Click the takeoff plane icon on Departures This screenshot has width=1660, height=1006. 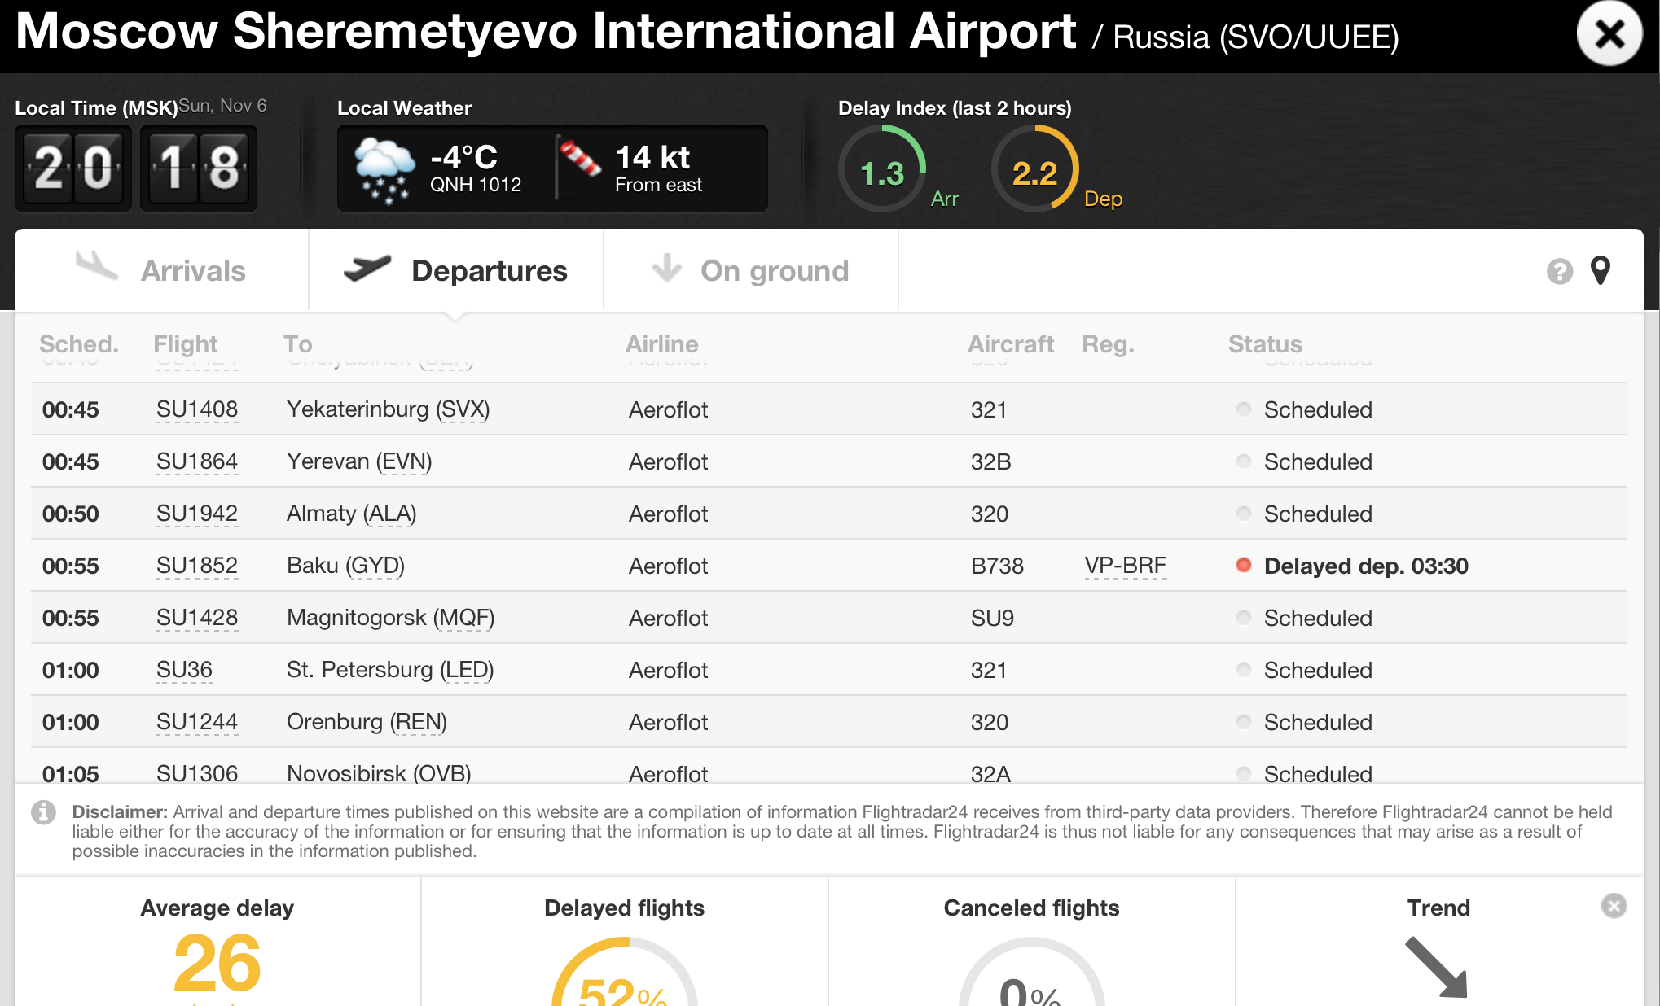pyautogui.click(x=367, y=269)
